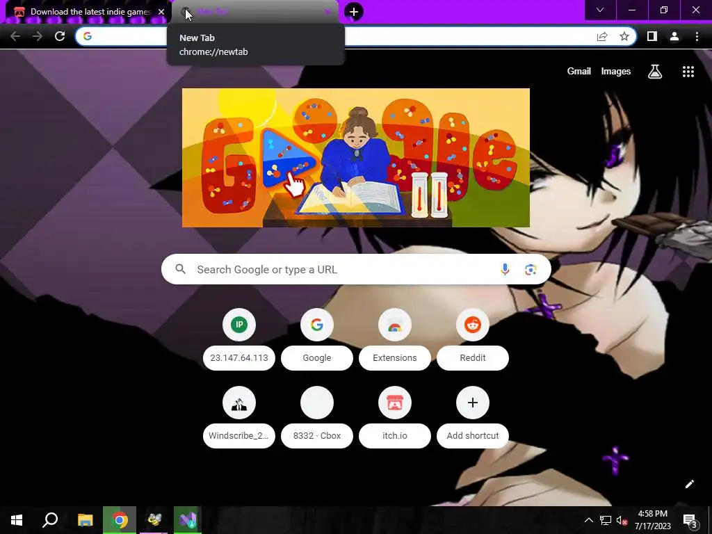The height and width of the screenshot is (534, 712).
Task: Open the Windows Start menu
Action: click(17, 520)
